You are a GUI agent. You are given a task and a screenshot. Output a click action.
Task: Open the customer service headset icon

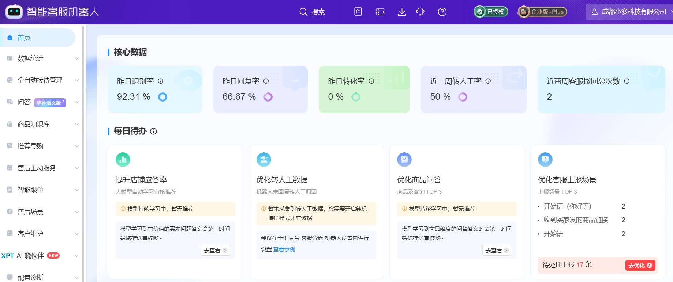(420, 12)
